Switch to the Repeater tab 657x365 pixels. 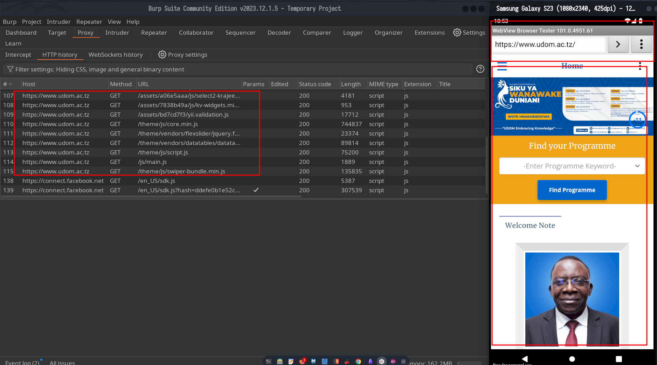click(x=154, y=33)
